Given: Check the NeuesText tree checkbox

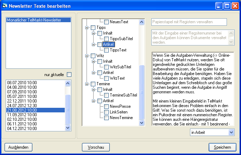Looking at the screenshot, I should (x=107, y=22).
